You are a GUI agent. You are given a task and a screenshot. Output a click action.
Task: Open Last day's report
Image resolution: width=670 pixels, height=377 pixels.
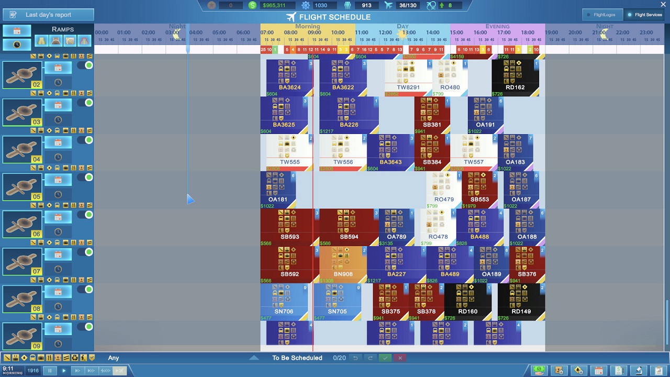pos(48,15)
